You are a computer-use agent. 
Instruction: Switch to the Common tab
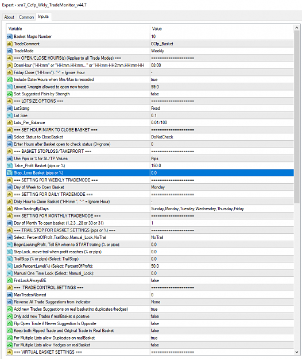pyautogui.click(x=26, y=17)
